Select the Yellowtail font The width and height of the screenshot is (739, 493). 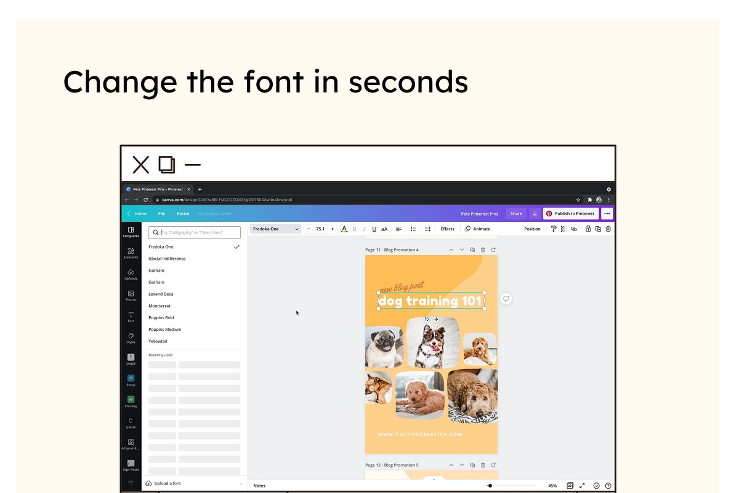pyautogui.click(x=158, y=341)
